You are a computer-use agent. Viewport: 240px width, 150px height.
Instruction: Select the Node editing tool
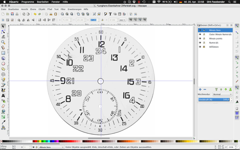3,32
